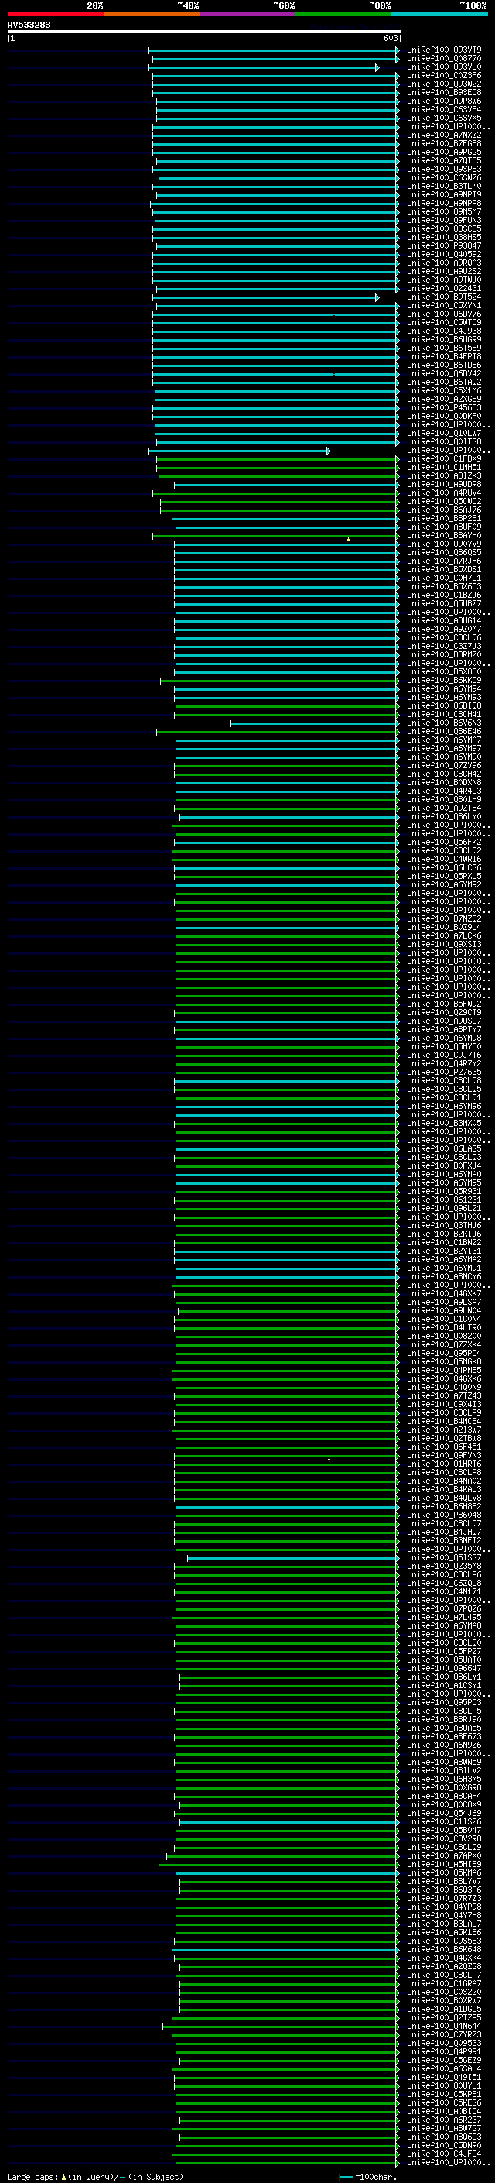This screenshot has width=495, height=2183.
Task: Click the query end position 603
Action: [390, 38]
